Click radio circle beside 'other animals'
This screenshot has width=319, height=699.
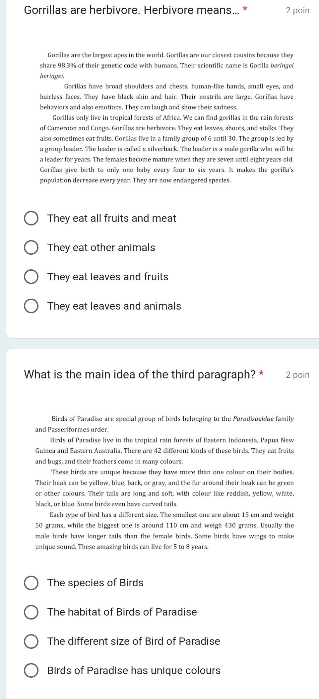pyautogui.click(x=32, y=247)
